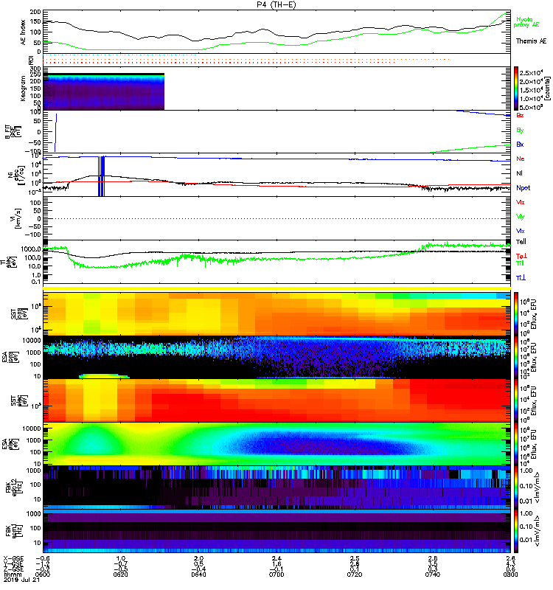Image resolution: width=553 pixels, height=590 pixels.
Task: Select the black Ni legend label
Action: (520, 173)
